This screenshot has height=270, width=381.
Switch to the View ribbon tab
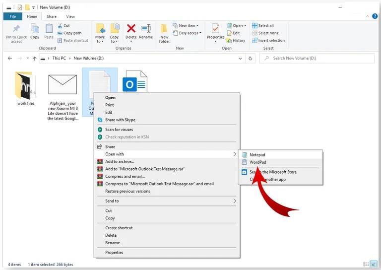70,16
